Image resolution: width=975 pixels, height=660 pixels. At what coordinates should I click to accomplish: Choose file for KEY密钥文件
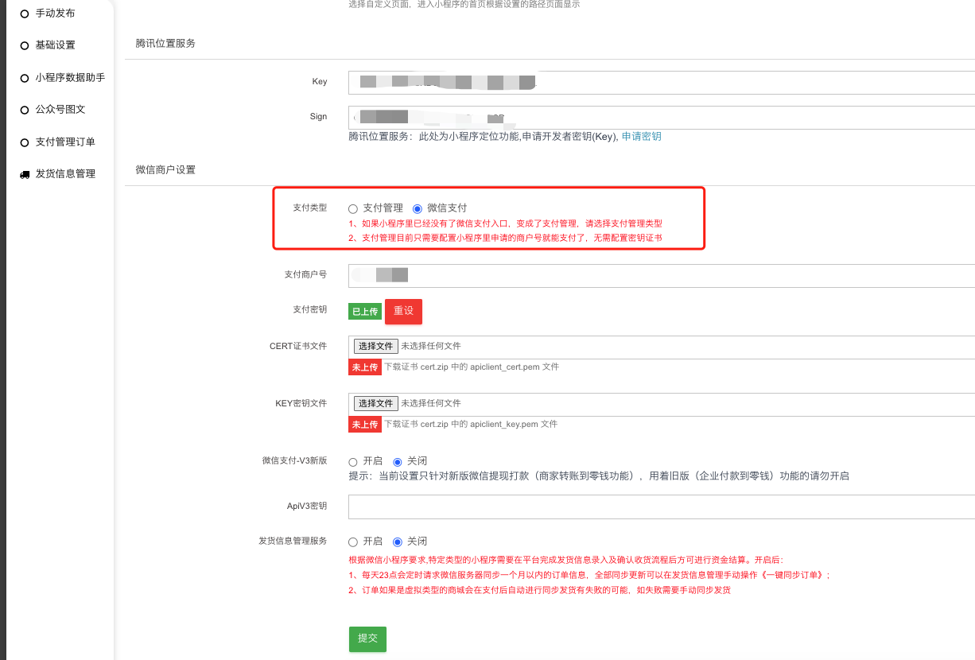(375, 404)
